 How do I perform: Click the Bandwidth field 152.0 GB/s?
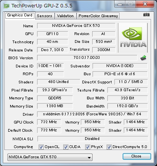[127, 106]
